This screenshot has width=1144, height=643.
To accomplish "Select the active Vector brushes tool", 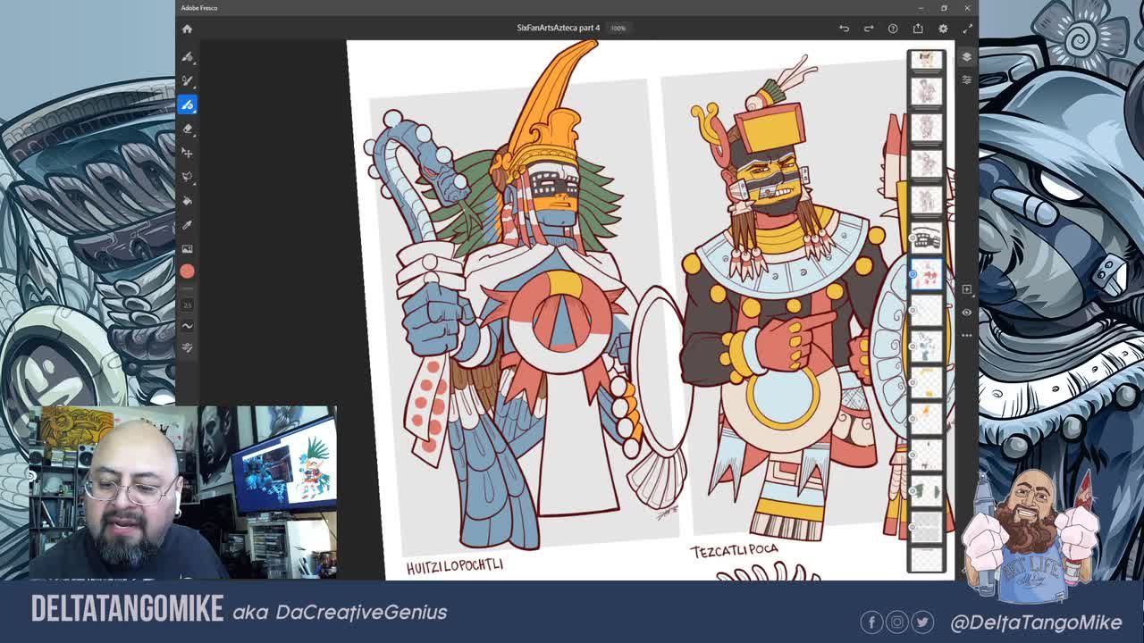I will [187, 104].
